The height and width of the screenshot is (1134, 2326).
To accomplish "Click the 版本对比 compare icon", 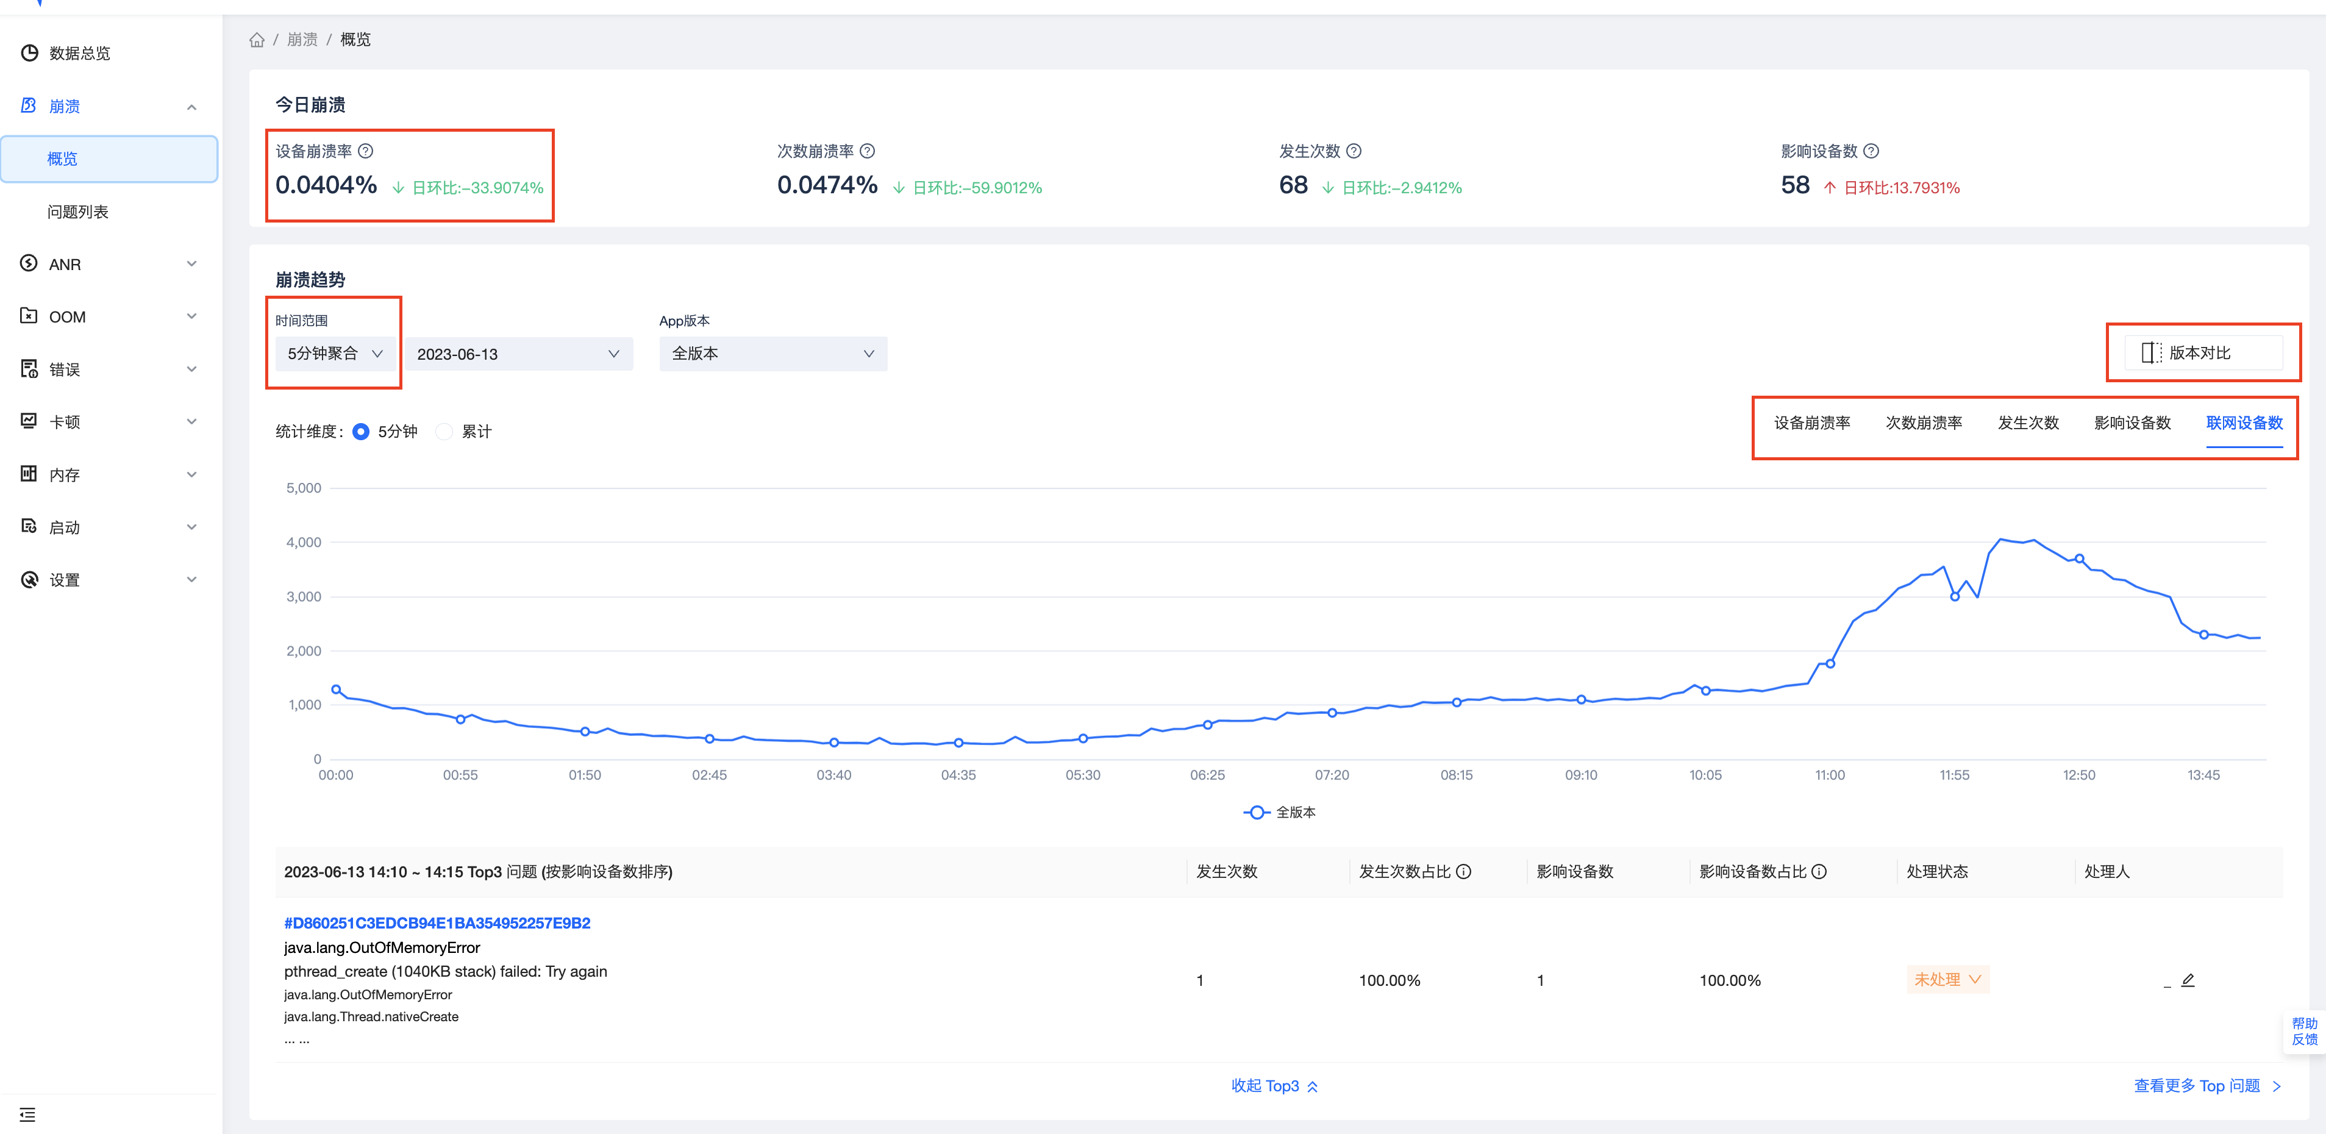I will (x=2152, y=353).
